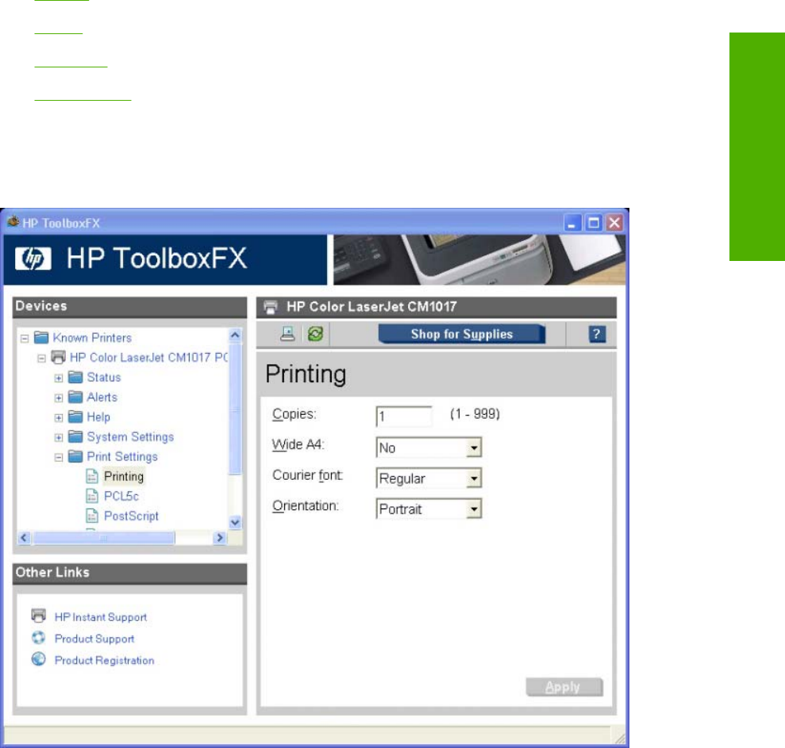
Task: Minimize the HP ToolboxFX window
Action: [572, 222]
